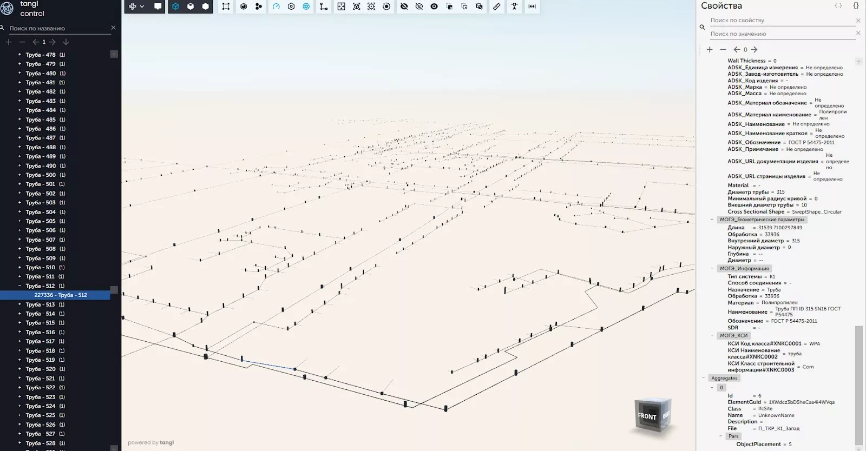The height and width of the screenshot is (451, 866).
Task: Toggle the solid eye visibility icon
Action: pos(434,6)
